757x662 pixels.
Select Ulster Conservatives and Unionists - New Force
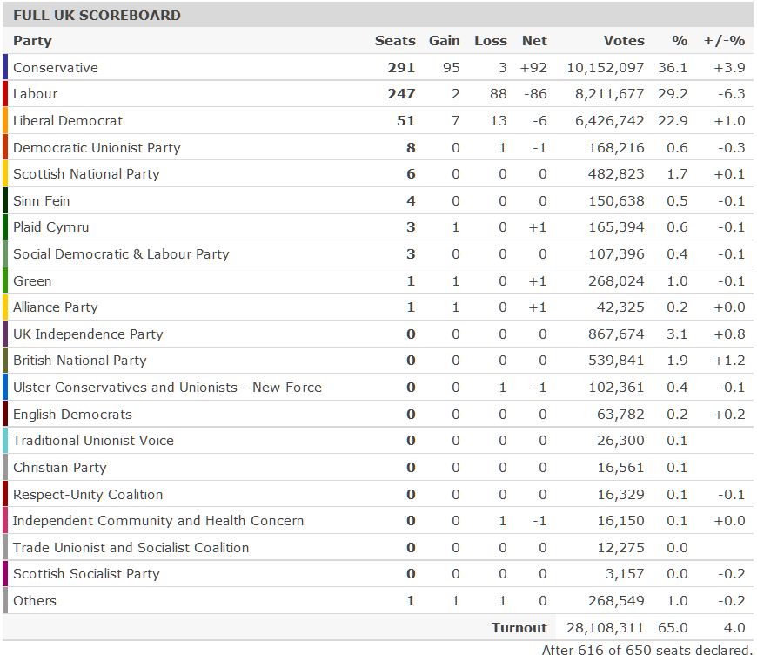pos(167,388)
